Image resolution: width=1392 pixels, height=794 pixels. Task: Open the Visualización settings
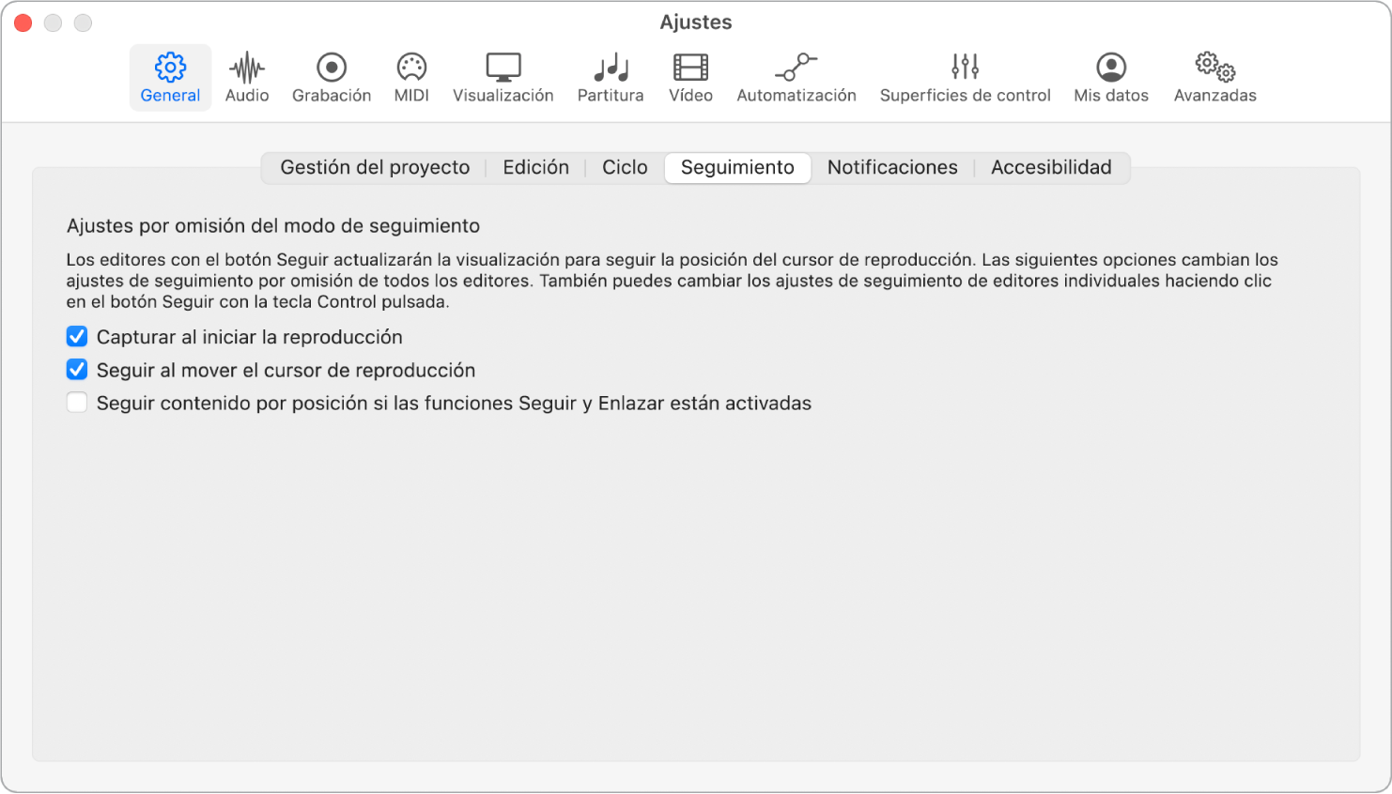503,75
